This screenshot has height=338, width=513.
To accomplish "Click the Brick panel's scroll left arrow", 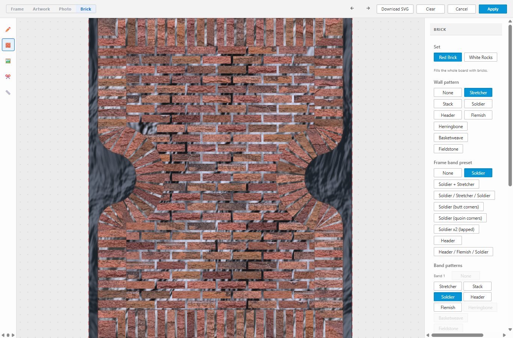I will click(428, 335).
